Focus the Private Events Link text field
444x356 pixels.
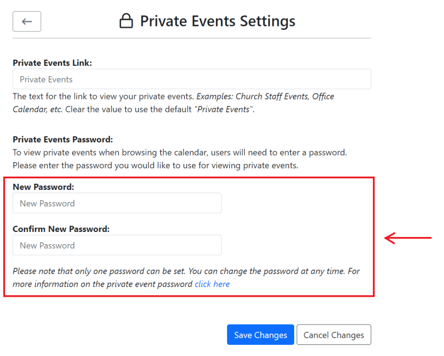(191, 79)
